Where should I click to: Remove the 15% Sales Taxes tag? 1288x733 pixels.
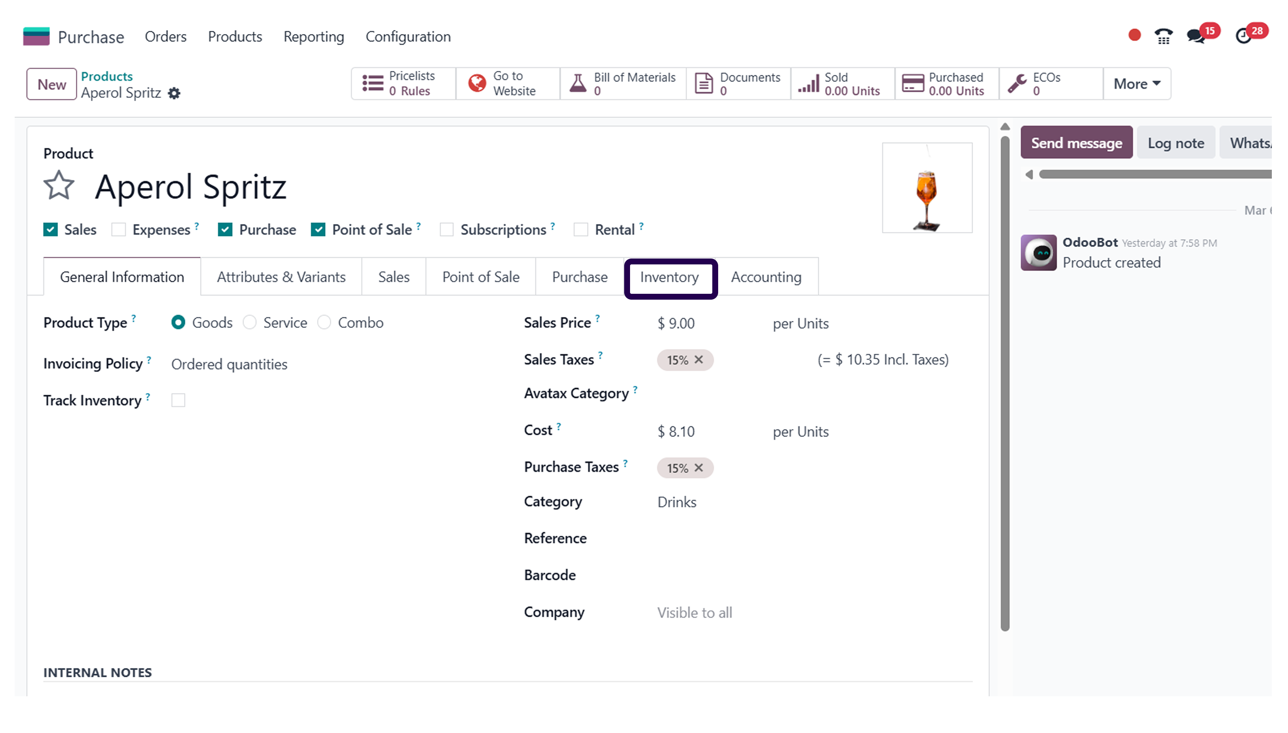click(x=699, y=360)
